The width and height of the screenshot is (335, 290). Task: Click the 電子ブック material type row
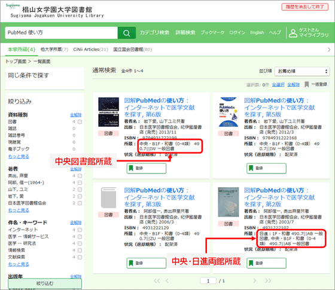45,149
